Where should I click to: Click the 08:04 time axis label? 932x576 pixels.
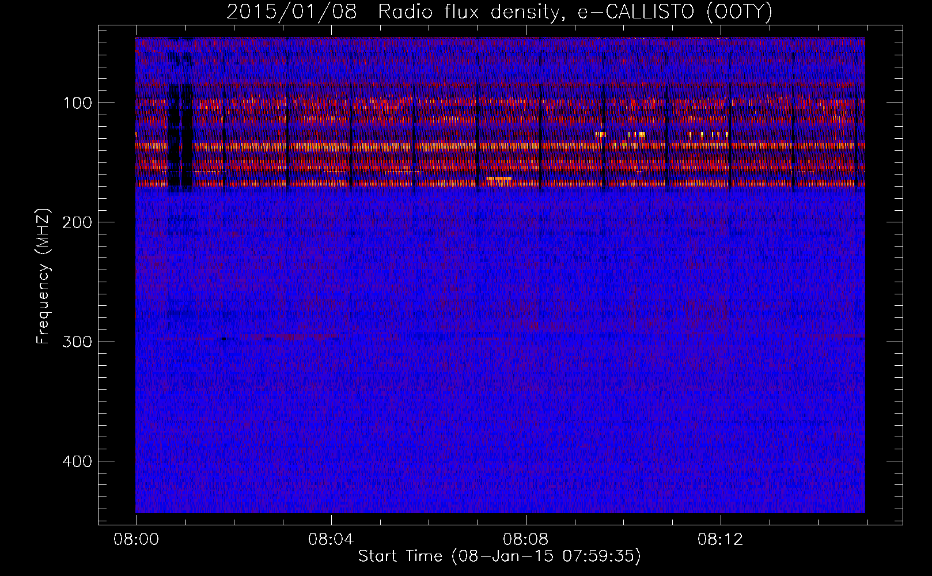(x=331, y=540)
